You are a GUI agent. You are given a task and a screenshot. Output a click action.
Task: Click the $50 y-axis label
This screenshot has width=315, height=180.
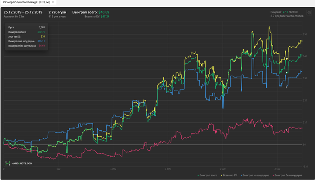[305, 34]
